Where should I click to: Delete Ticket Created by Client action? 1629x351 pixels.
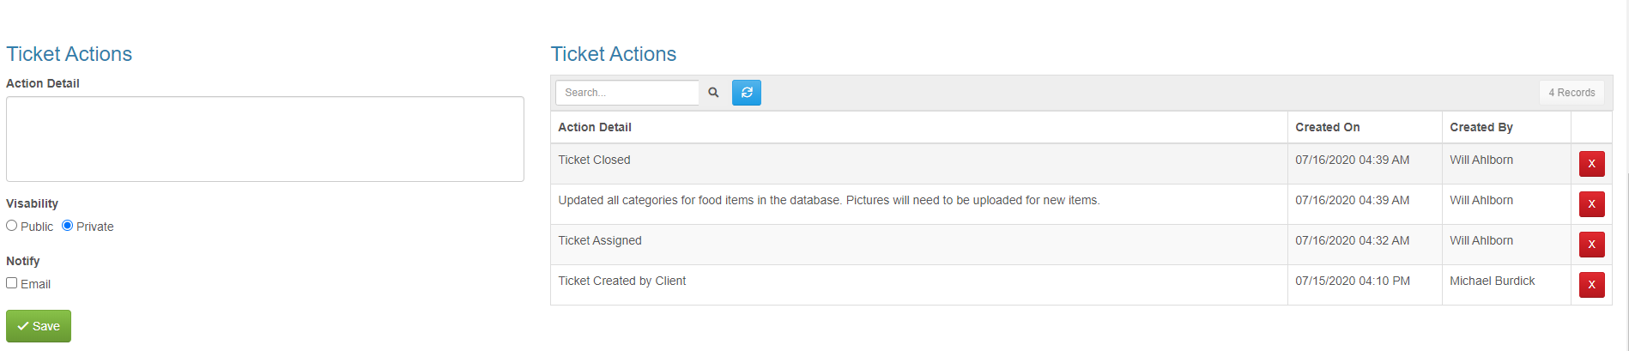pyautogui.click(x=1591, y=285)
